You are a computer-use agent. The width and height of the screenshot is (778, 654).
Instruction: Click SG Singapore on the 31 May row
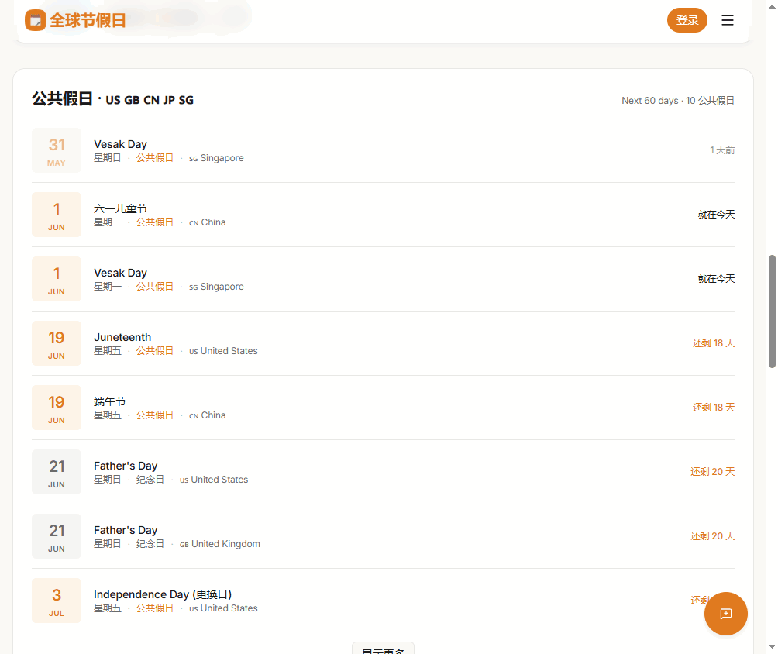tap(216, 158)
